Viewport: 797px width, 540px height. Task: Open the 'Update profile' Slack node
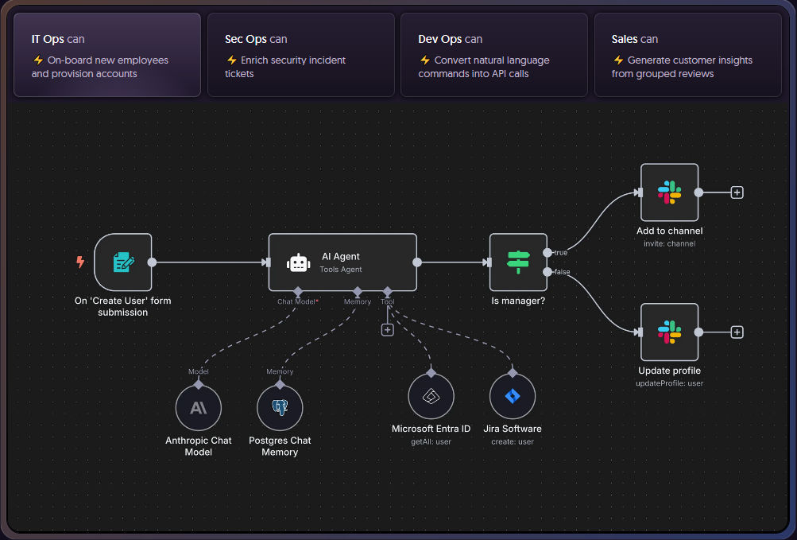click(x=669, y=332)
